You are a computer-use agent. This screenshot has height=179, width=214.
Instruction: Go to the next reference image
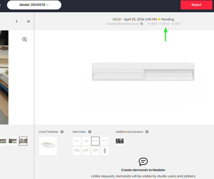click(17, 21)
